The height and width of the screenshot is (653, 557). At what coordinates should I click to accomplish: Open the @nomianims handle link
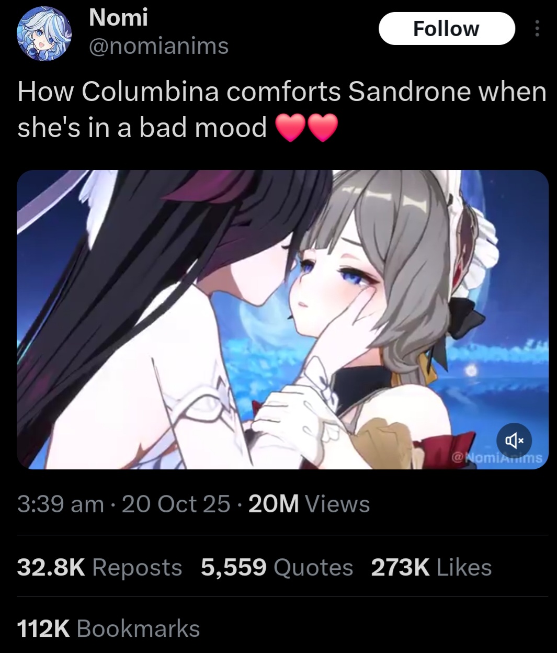(159, 46)
